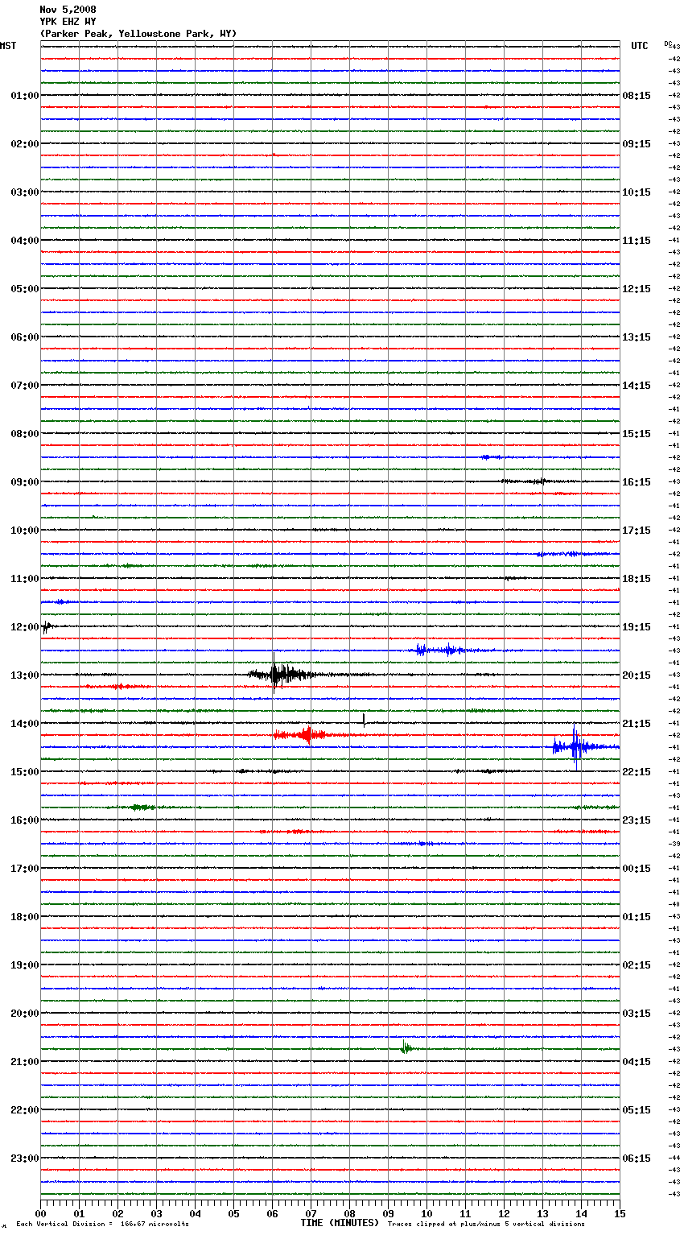This screenshot has height=1235, width=684.
Task: Click the green spike event near 20:45
Action: 406,1047
